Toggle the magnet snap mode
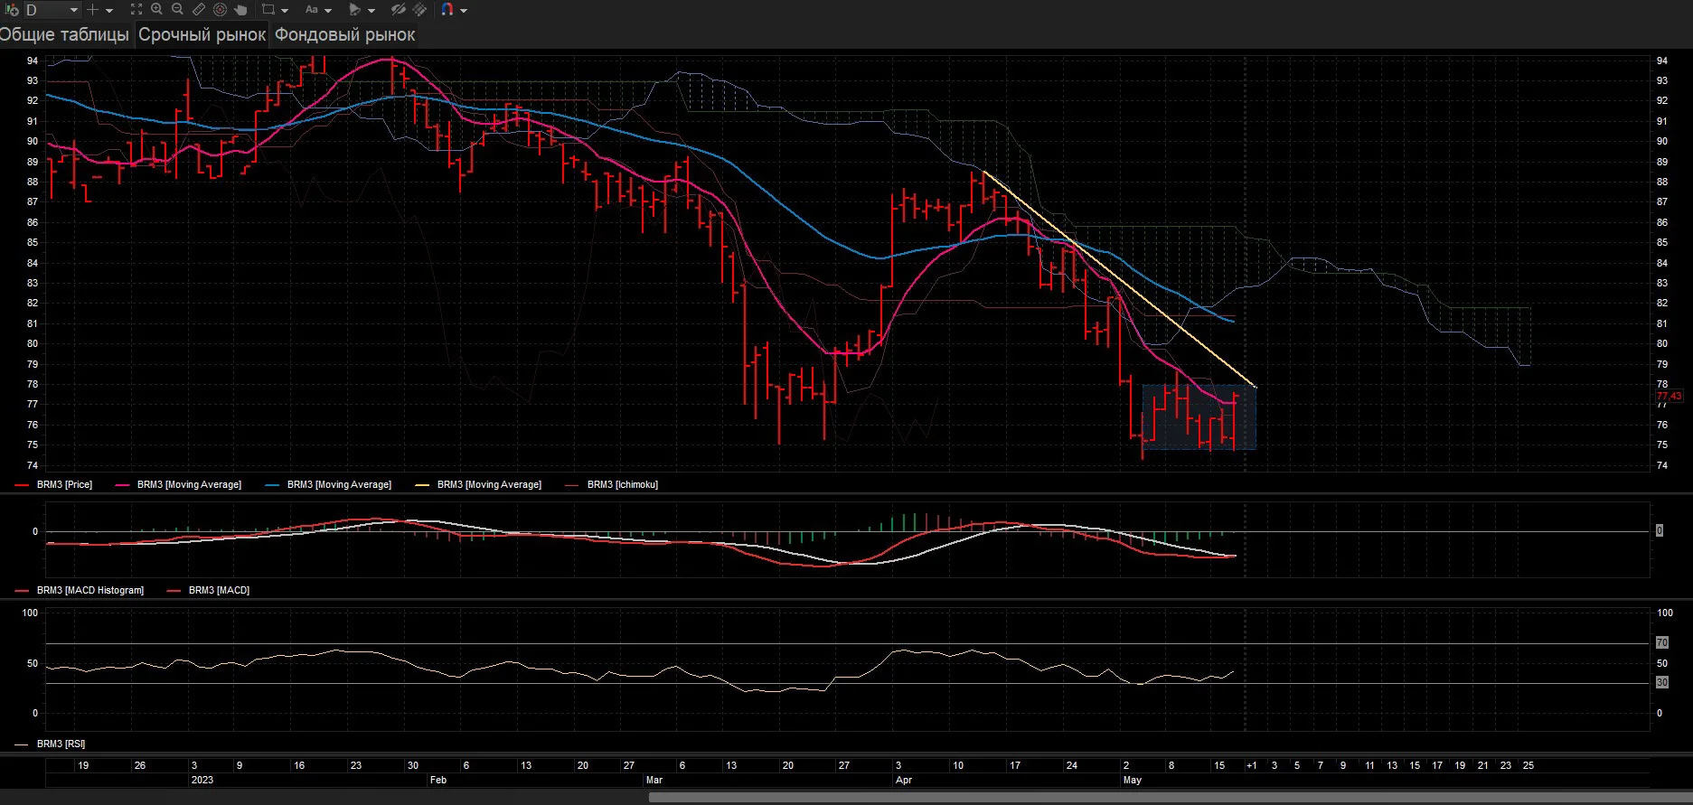Image resolution: width=1693 pixels, height=805 pixels. [x=447, y=9]
